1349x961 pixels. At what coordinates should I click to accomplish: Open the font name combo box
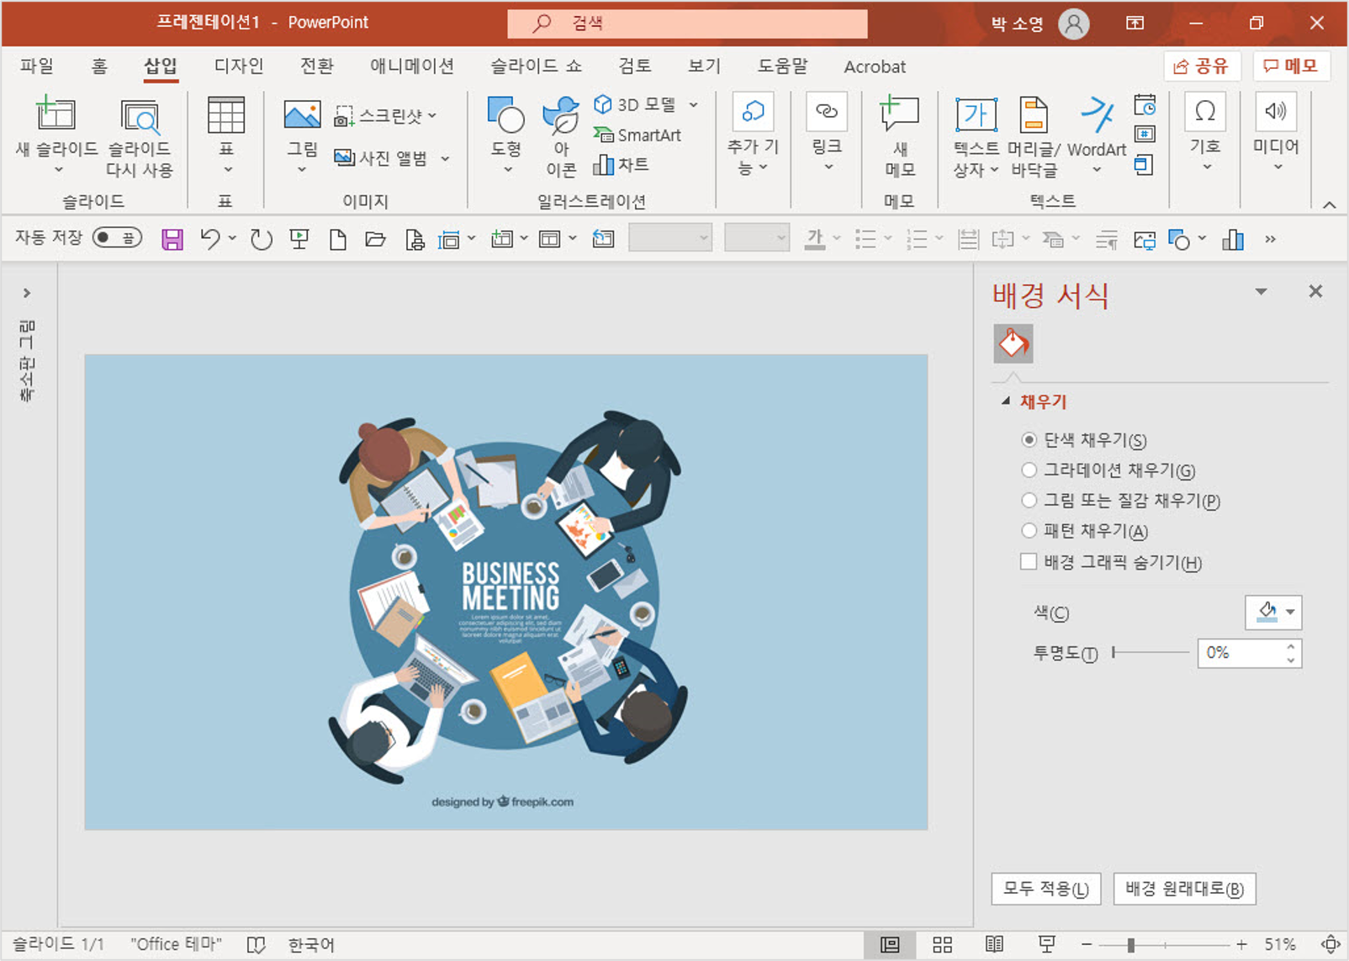[x=670, y=239]
